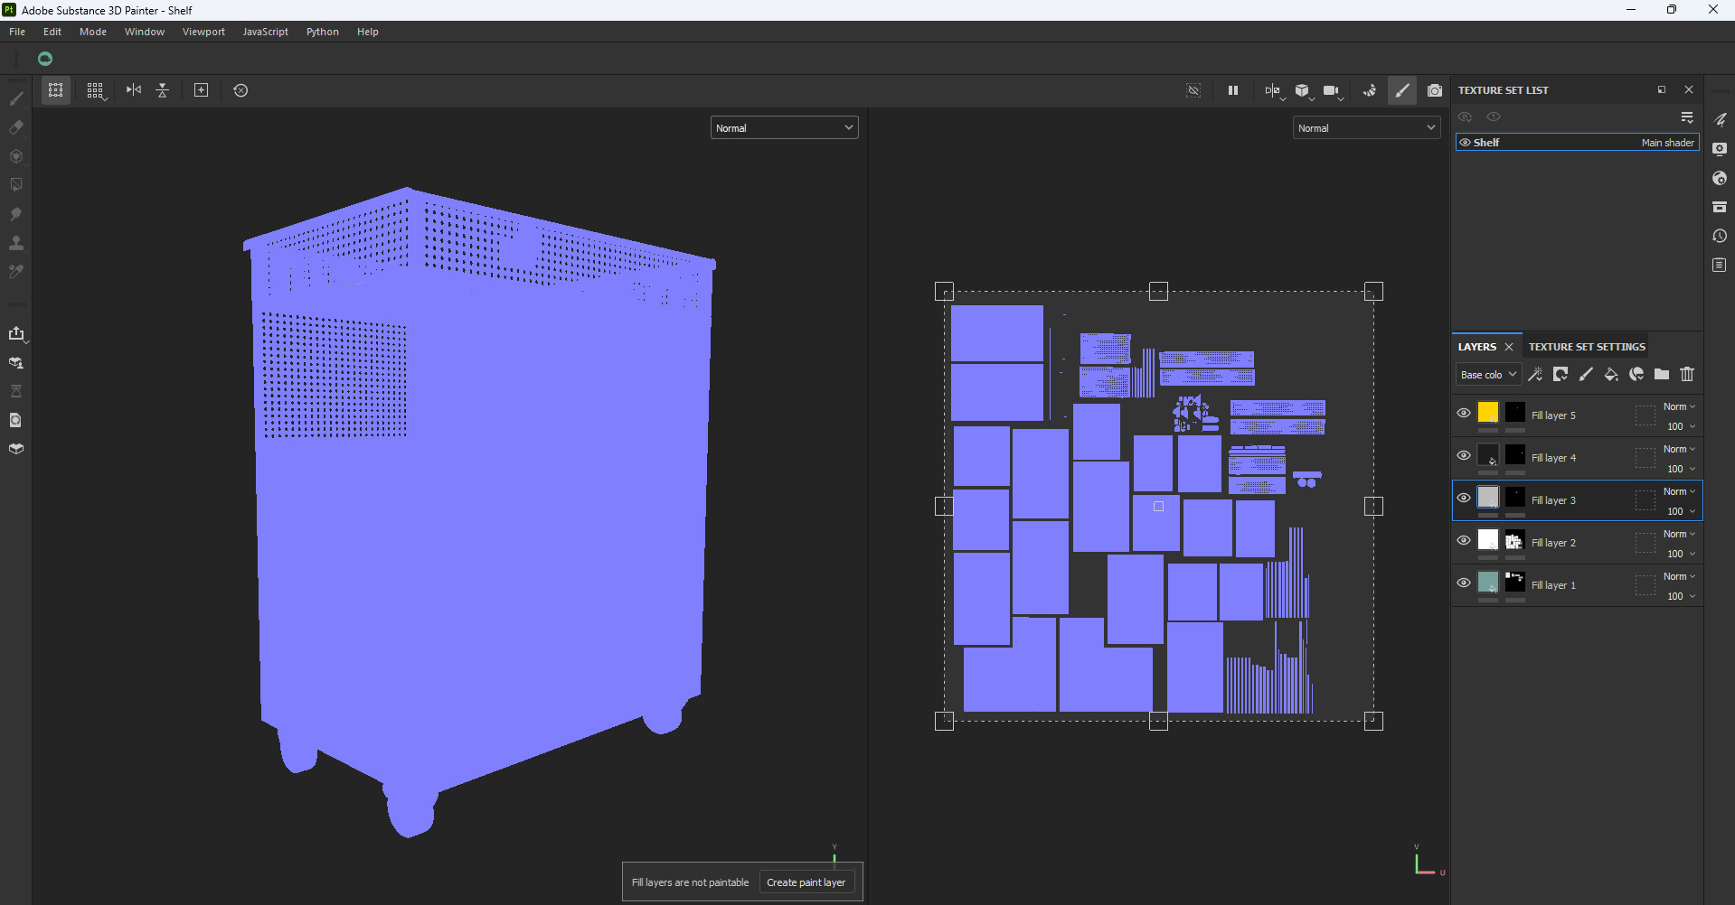Open Texture Set List settings menu icon
Image resolution: width=1735 pixels, height=905 pixels.
(1687, 117)
